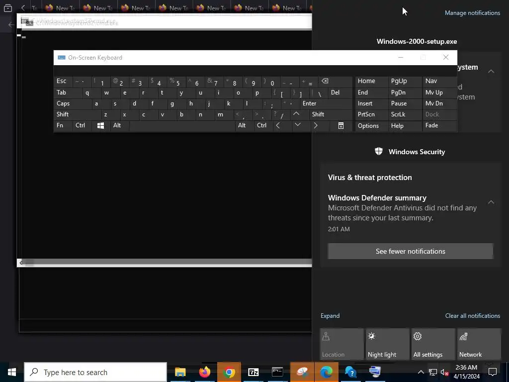Click the PrtScn key on On-Screen Keyboard
This screenshot has height=382, width=509.
[371, 114]
